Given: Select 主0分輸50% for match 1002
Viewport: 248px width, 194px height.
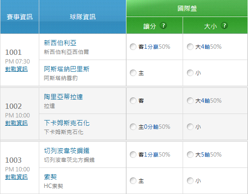Looking at the screenshot, I should pos(133,127).
